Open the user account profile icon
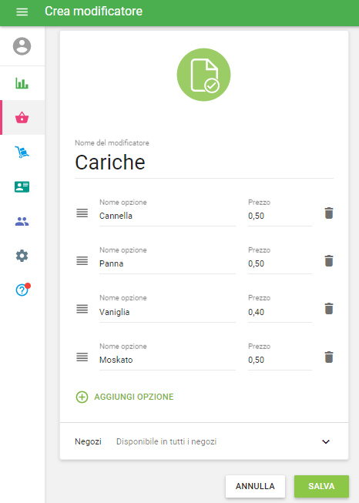The width and height of the screenshot is (359, 503). tap(22, 46)
